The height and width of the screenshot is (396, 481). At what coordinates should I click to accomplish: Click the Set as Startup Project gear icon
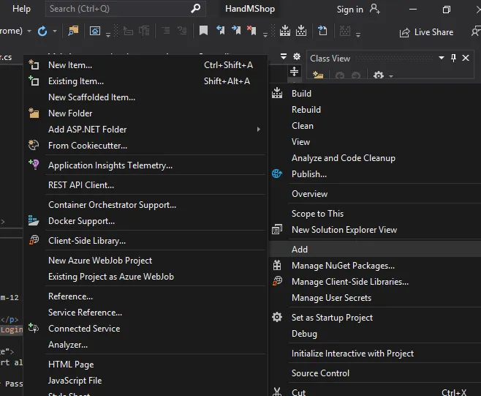click(x=277, y=318)
